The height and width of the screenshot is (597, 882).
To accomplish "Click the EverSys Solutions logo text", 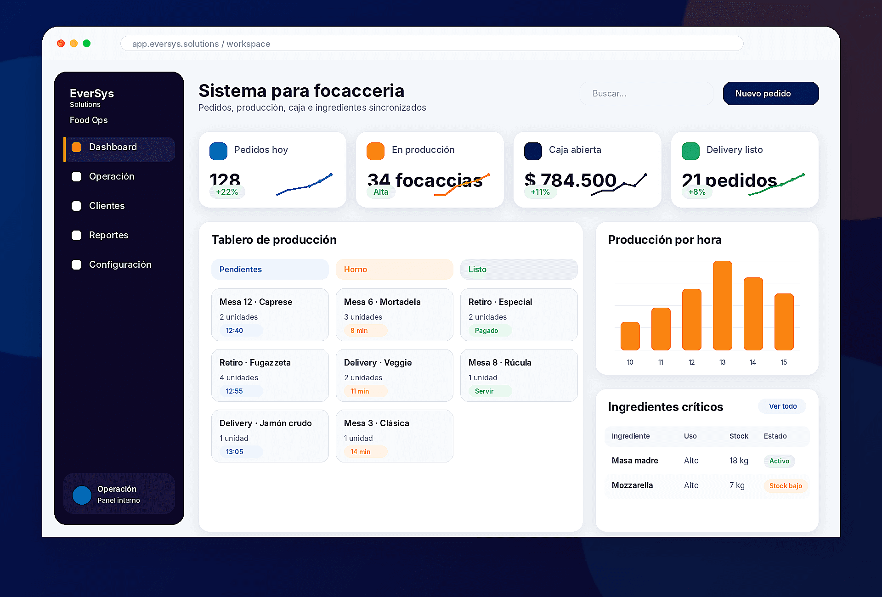I will tap(92, 98).
